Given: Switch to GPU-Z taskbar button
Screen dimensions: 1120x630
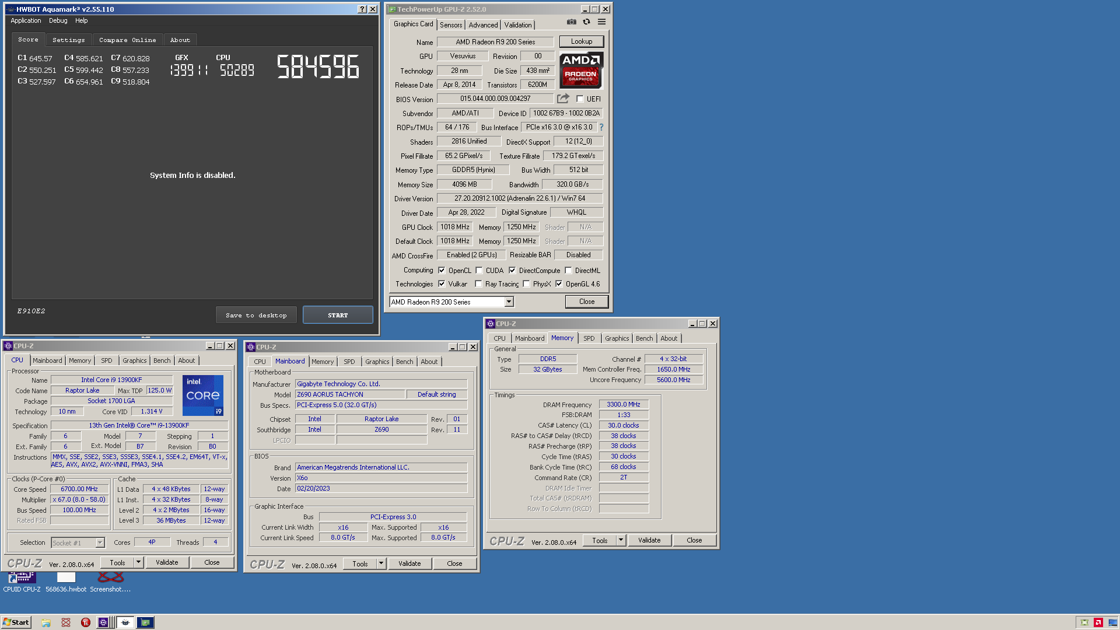Looking at the screenshot, I should (145, 622).
